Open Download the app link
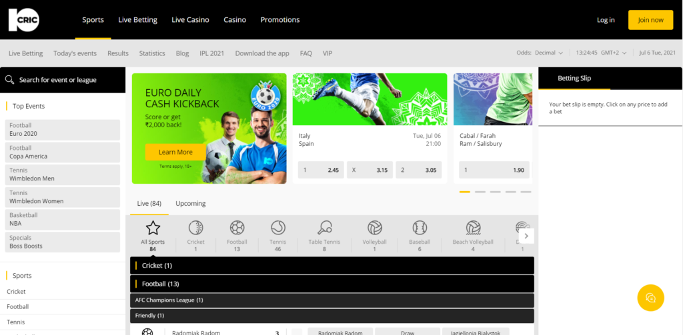Viewport: 683px width, 335px height. (x=262, y=53)
